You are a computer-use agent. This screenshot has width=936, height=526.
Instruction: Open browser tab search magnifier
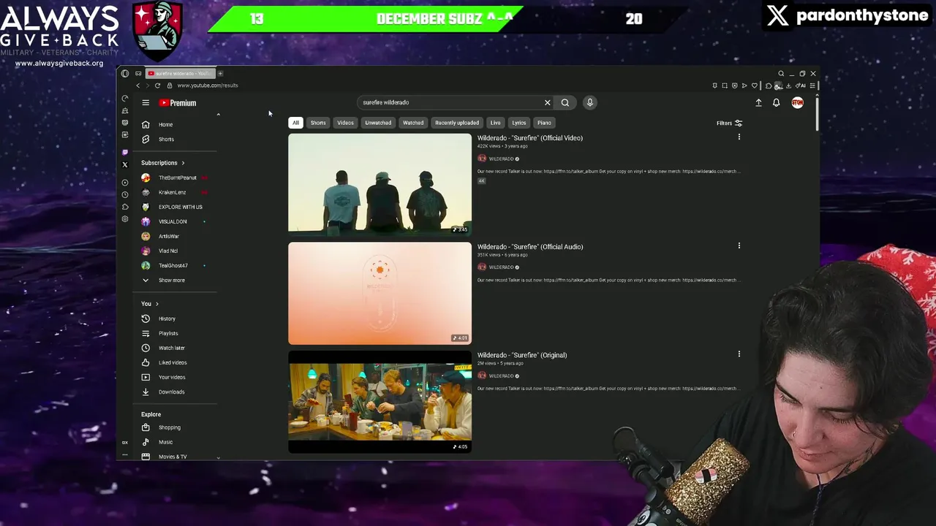point(781,74)
